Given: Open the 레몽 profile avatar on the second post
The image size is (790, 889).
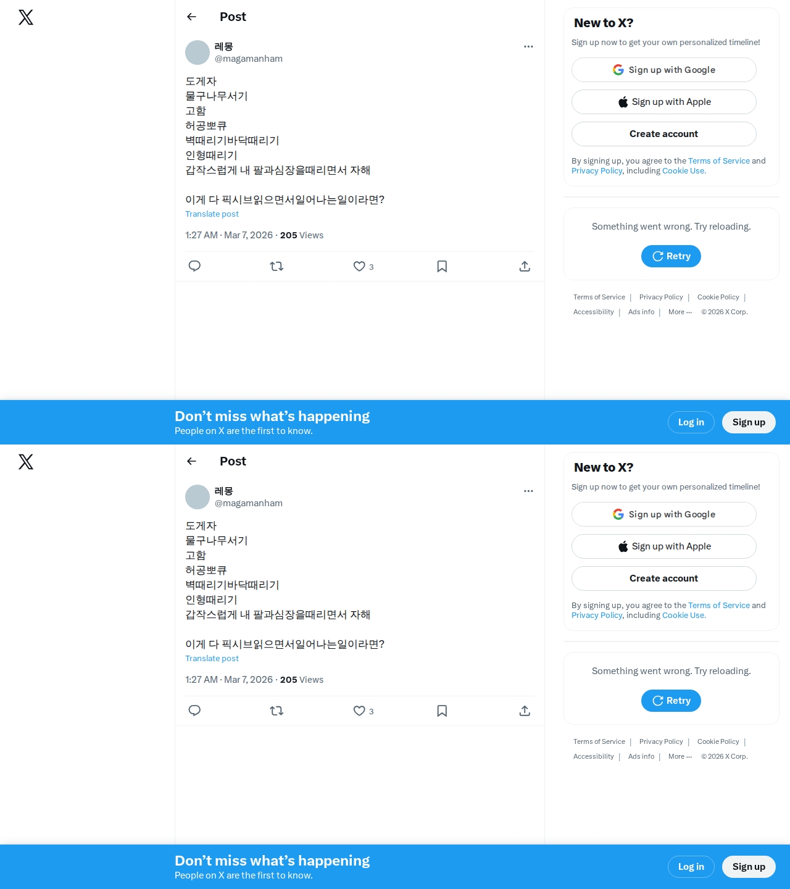Looking at the screenshot, I should (197, 497).
